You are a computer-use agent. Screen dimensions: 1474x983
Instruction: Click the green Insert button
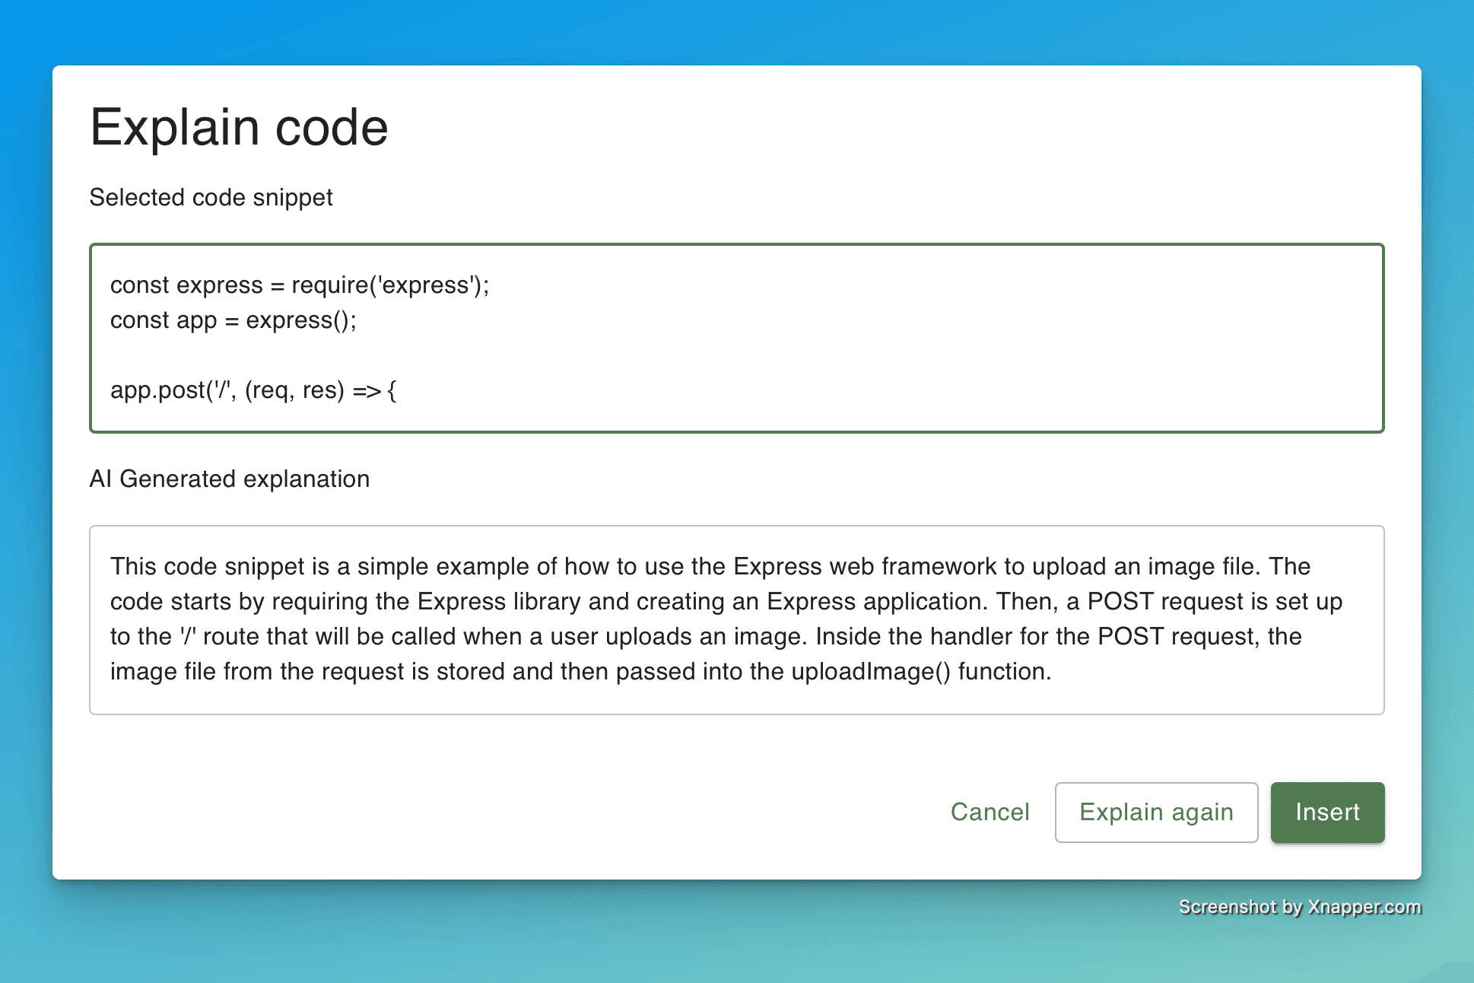click(1326, 812)
